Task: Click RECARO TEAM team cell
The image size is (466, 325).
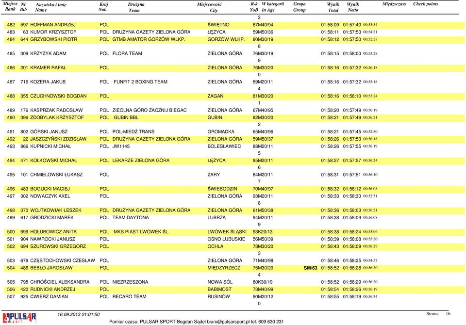Action: 129,296
